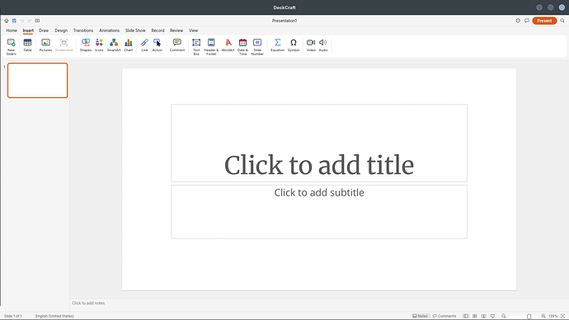Switch to the Draw tab
The height and width of the screenshot is (320, 569).
pyautogui.click(x=44, y=31)
